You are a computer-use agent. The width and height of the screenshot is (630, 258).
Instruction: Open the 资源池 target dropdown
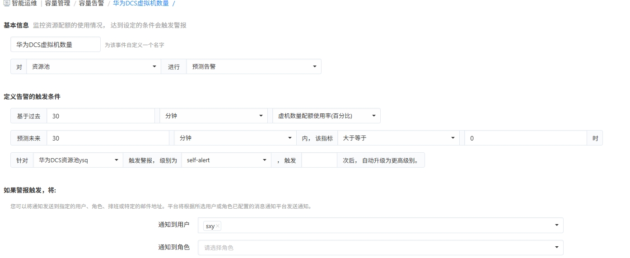93,66
